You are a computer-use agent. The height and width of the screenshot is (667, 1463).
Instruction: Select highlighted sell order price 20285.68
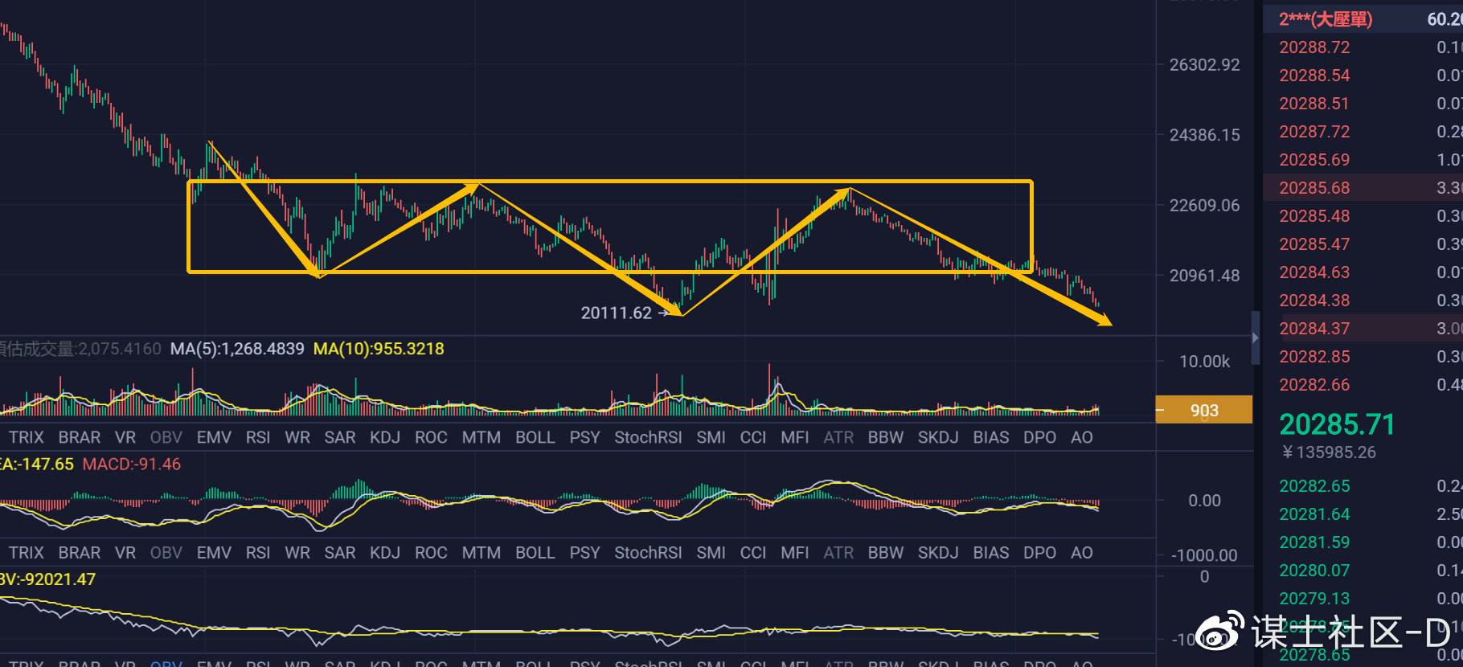1314,188
